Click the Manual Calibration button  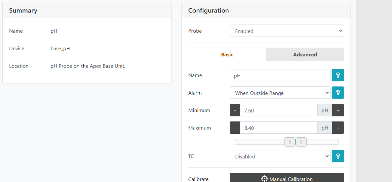287,178
